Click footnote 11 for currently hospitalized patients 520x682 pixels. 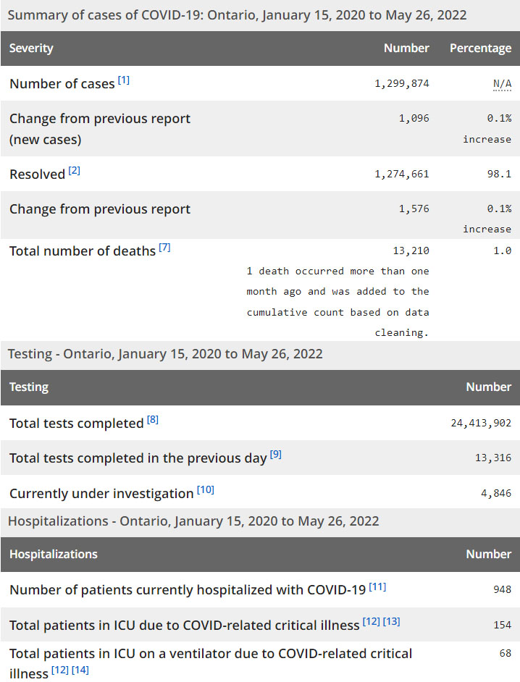coord(377,586)
